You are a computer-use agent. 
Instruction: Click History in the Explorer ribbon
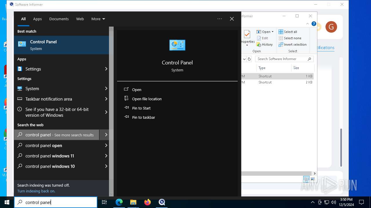click(x=265, y=44)
